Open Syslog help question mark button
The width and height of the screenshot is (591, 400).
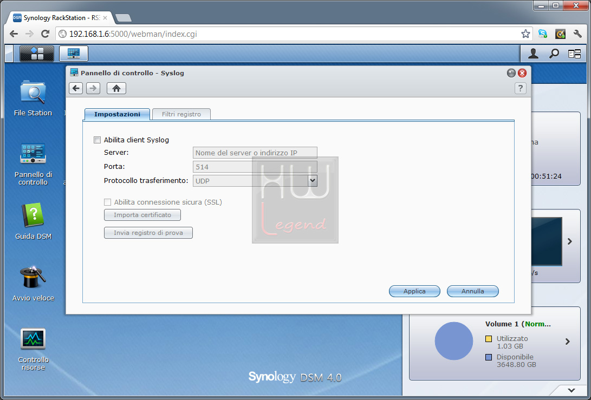click(x=520, y=88)
